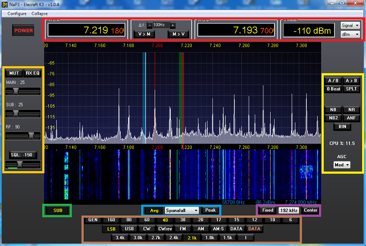Image resolution: width=366 pixels, height=246 pixels.
Task: Open the dBm units dropdown
Action: (x=350, y=34)
